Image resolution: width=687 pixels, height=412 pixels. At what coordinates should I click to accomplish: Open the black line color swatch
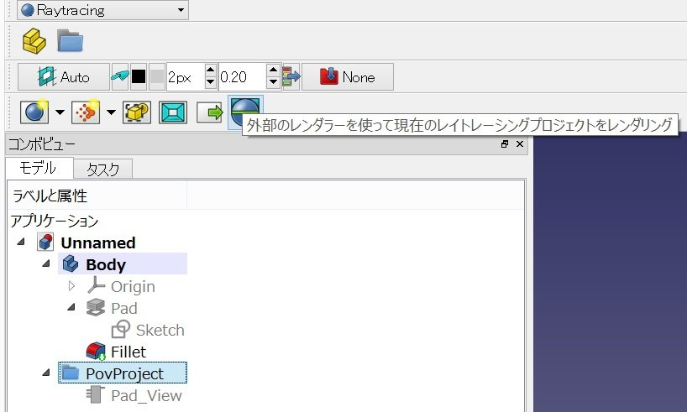click(139, 77)
